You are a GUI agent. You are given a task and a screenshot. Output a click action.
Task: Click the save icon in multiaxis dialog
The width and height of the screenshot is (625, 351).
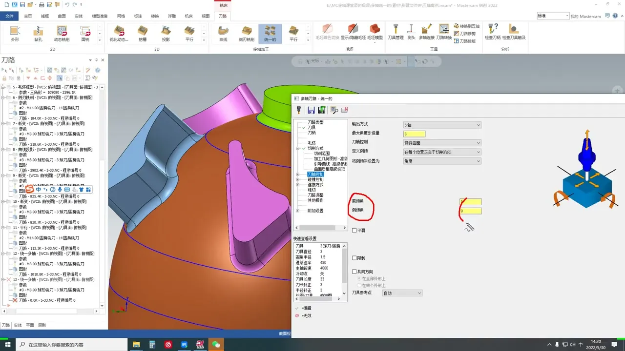pyautogui.click(x=311, y=110)
